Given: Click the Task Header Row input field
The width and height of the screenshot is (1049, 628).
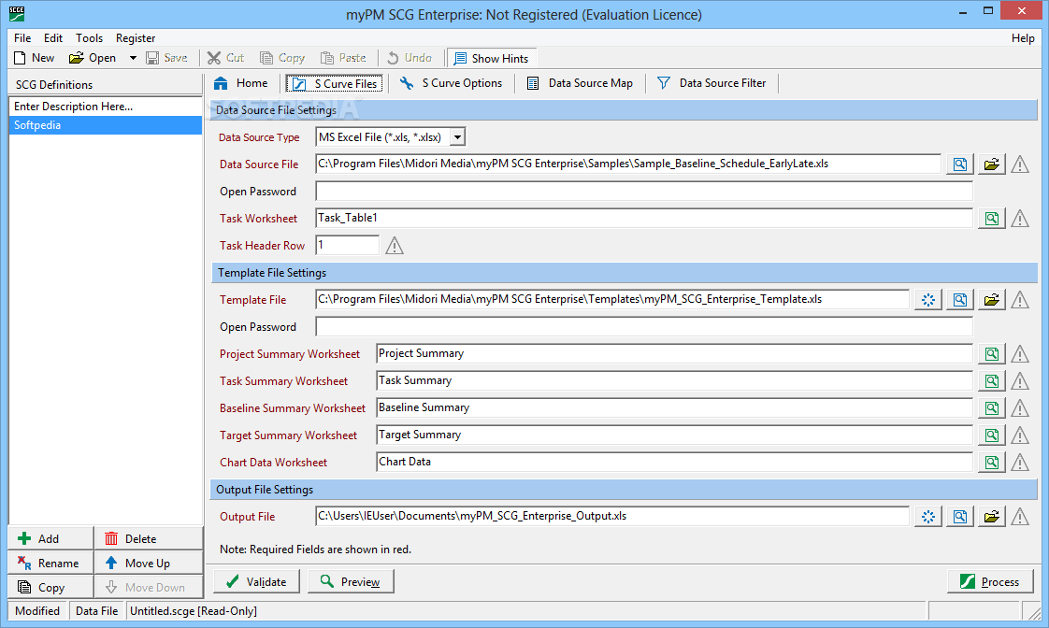Looking at the screenshot, I should [x=347, y=246].
